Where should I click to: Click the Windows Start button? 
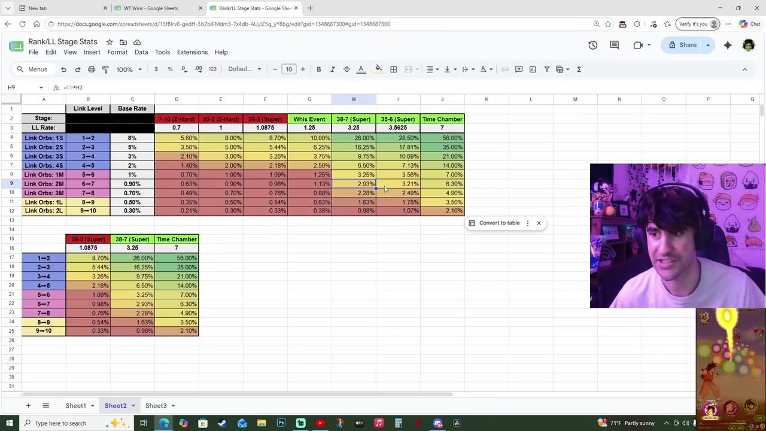click(10, 423)
